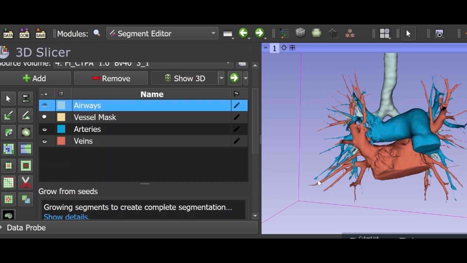Click the Remove segment button
The image size is (467, 263).
pyautogui.click(x=111, y=78)
